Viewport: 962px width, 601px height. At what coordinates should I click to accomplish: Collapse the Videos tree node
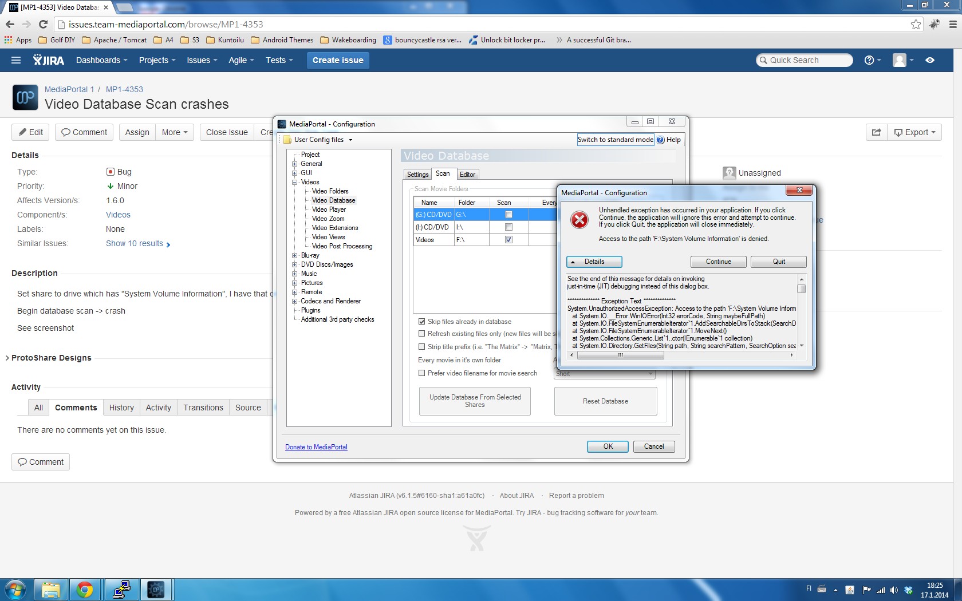coord(294,182)
